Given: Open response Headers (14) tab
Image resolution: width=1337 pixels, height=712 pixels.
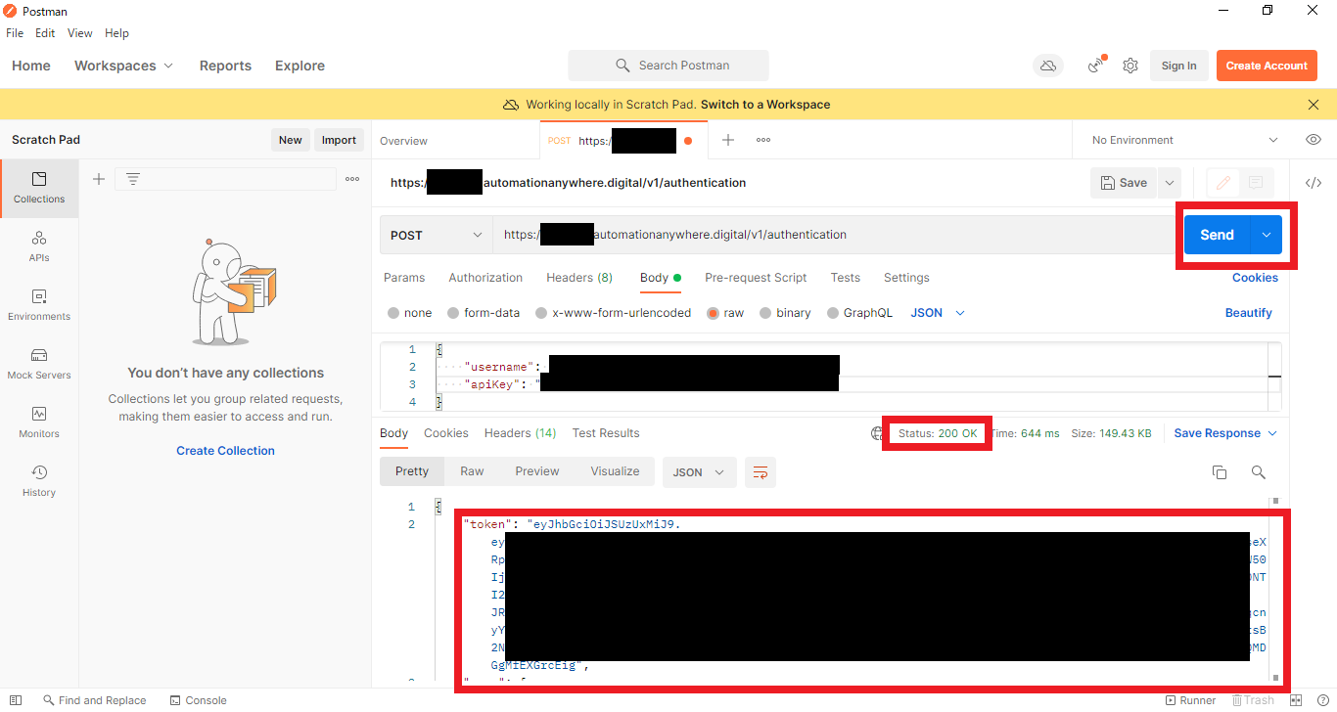Looking at the screenshot, I should click(520, 433).
